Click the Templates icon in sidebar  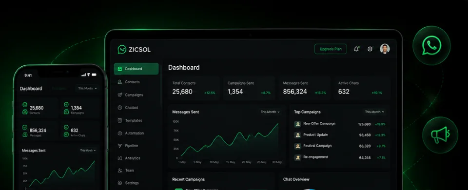pos(120,120)
